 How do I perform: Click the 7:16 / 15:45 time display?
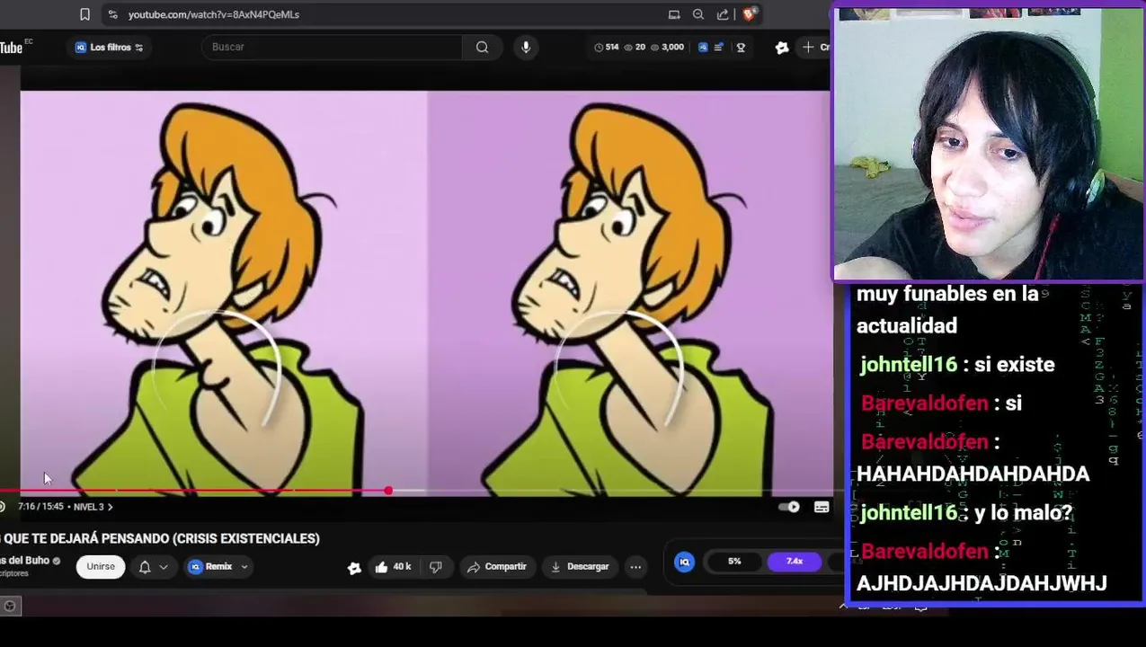[40, 507]
